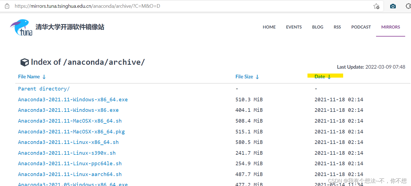Open the BLOG navigation item

(318, 27)
